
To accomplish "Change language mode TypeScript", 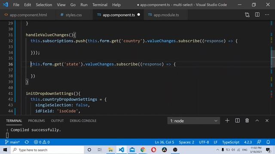I will (x=231, y=142).
